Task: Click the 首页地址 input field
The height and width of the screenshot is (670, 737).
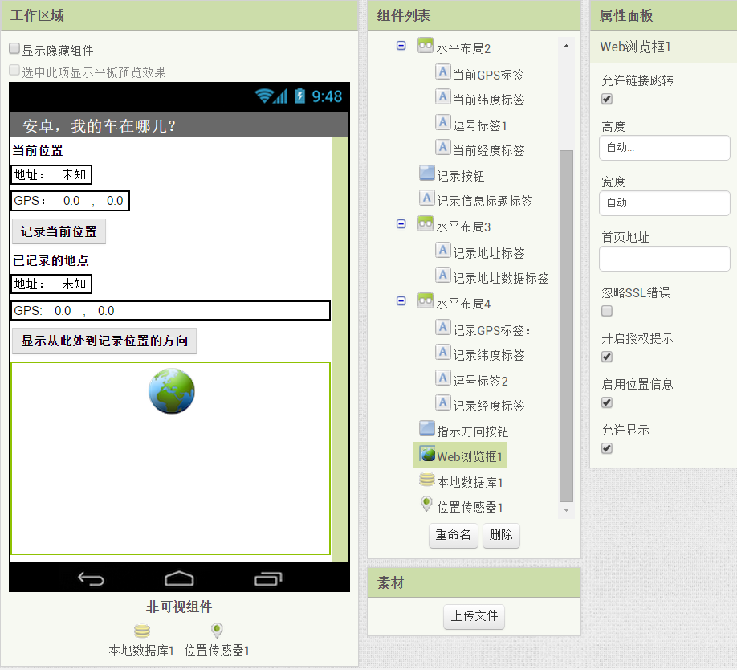Action: (x=664, y=259)
